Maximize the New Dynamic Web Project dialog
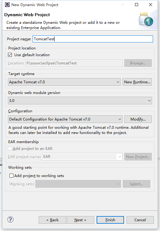Screen dimensions: 160x231 137,5
